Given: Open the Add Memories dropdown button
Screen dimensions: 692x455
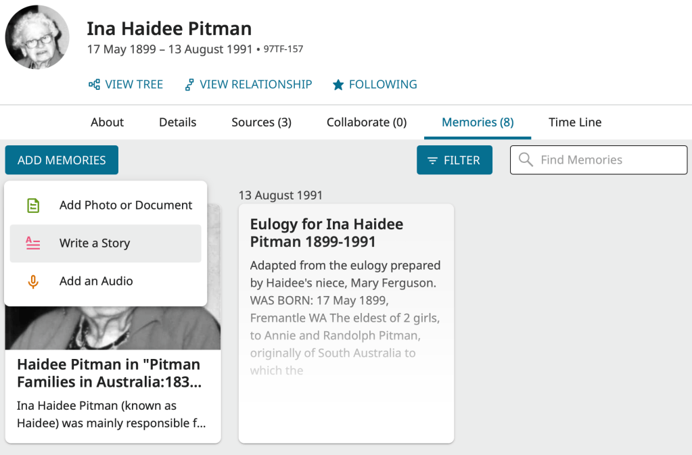Looking at the screenshot, I should 62,160.
